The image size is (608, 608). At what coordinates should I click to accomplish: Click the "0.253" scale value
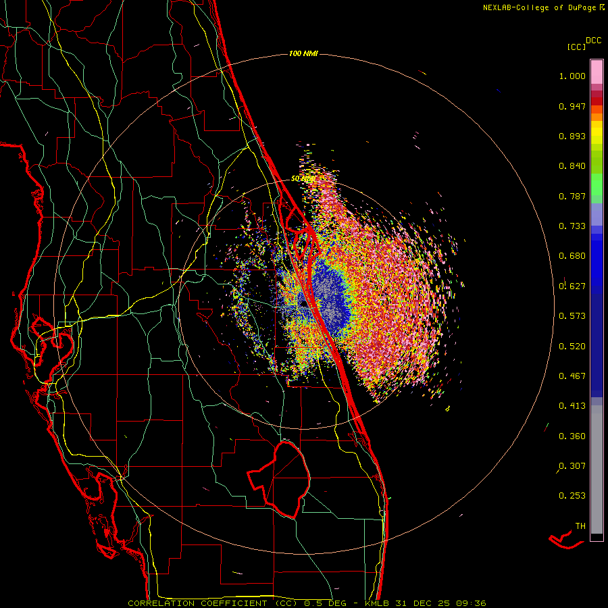point(572,496)
